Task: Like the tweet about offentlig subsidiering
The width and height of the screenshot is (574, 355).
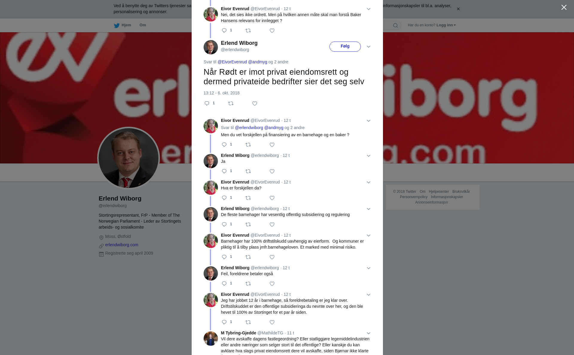Action: (272, 224)
